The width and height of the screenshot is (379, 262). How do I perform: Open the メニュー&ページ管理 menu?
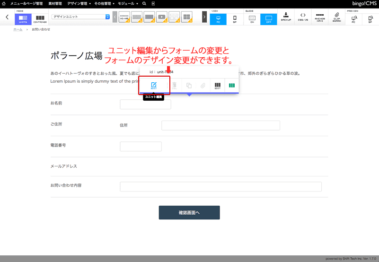point(26,4)
